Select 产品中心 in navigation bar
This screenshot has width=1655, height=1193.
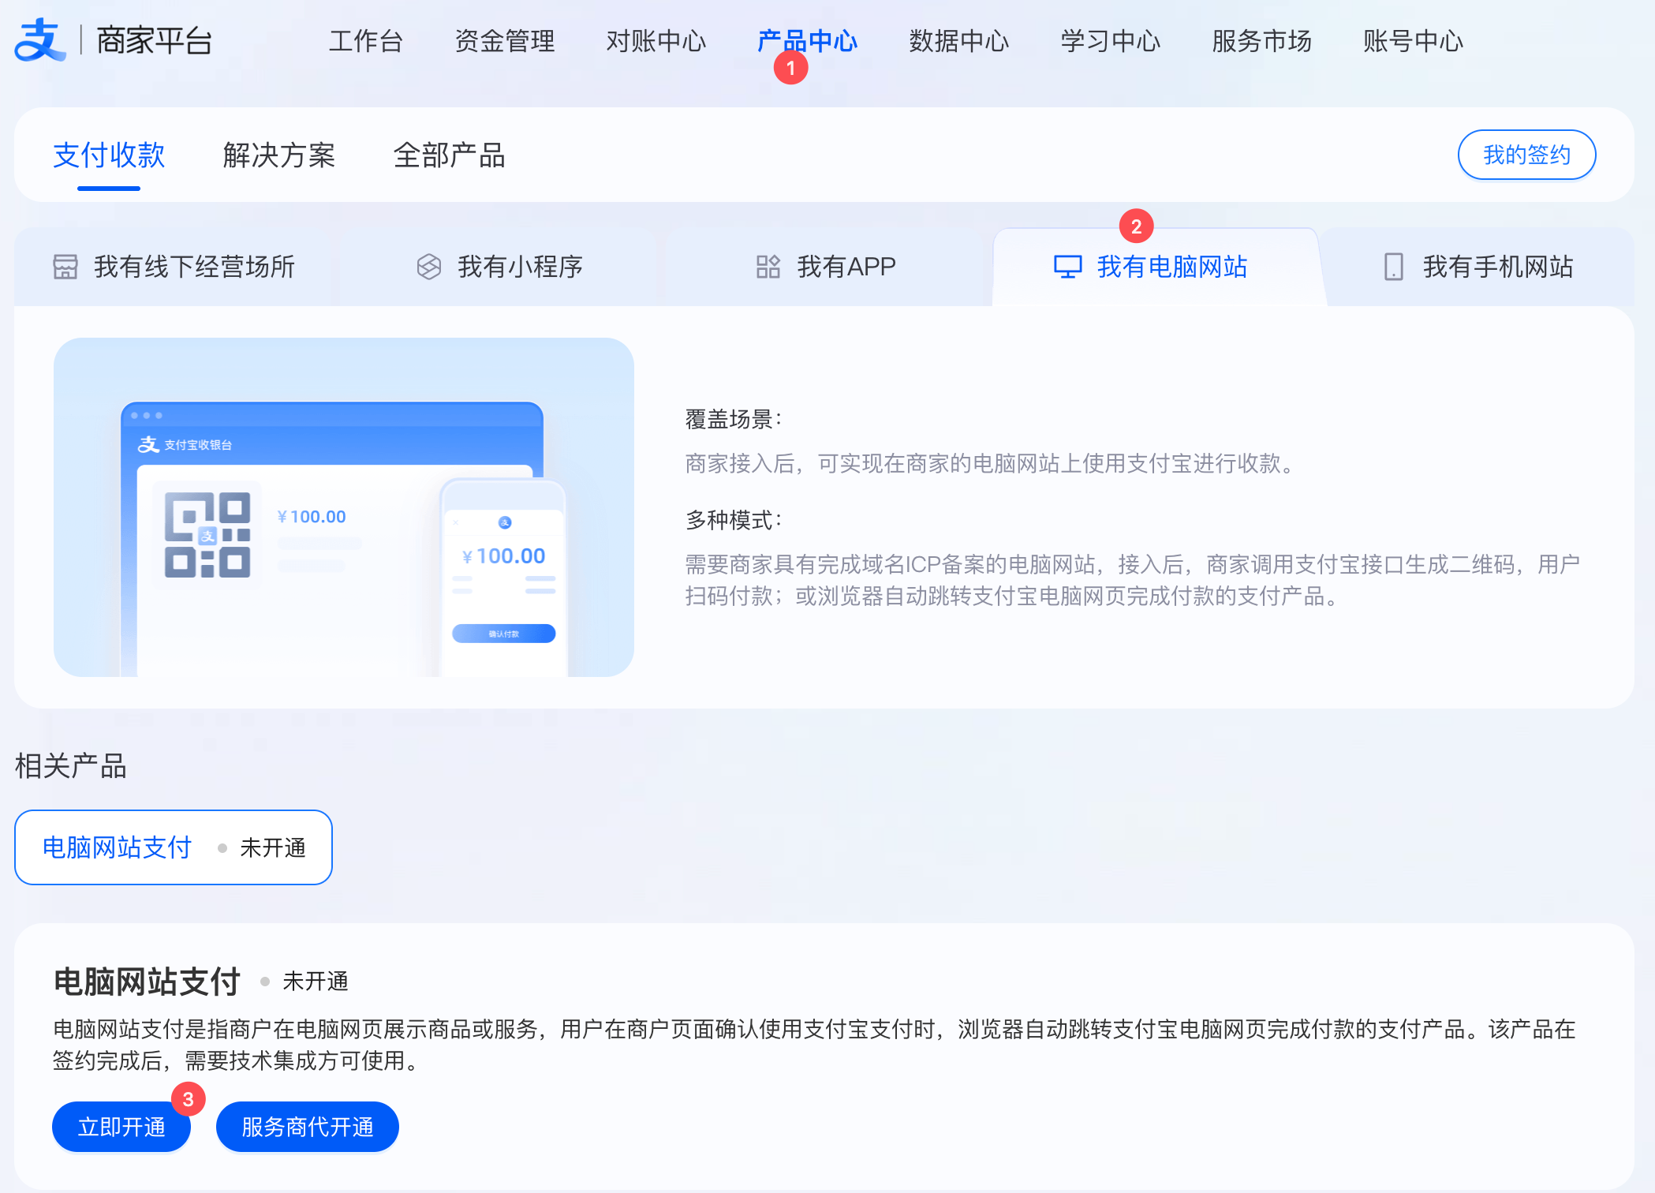807,40
